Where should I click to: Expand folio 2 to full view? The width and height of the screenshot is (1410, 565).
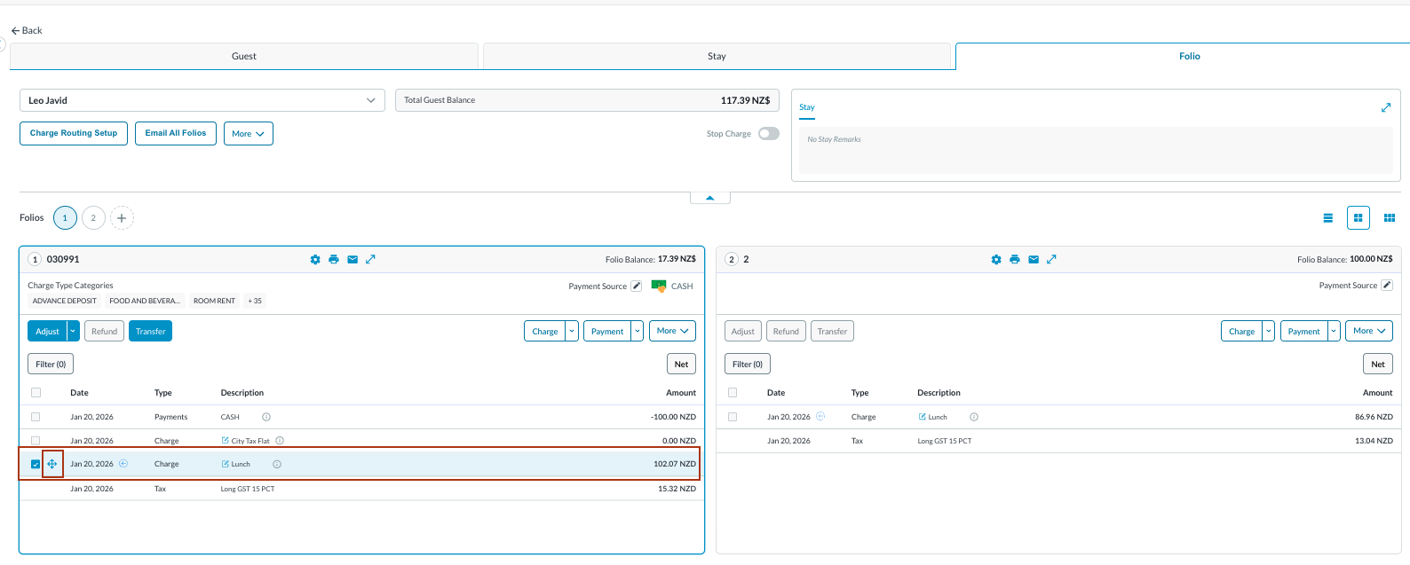(x=1052, y=260)
